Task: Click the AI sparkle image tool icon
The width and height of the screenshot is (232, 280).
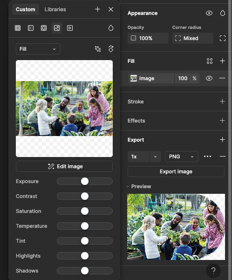Action: tap(98, 49)
